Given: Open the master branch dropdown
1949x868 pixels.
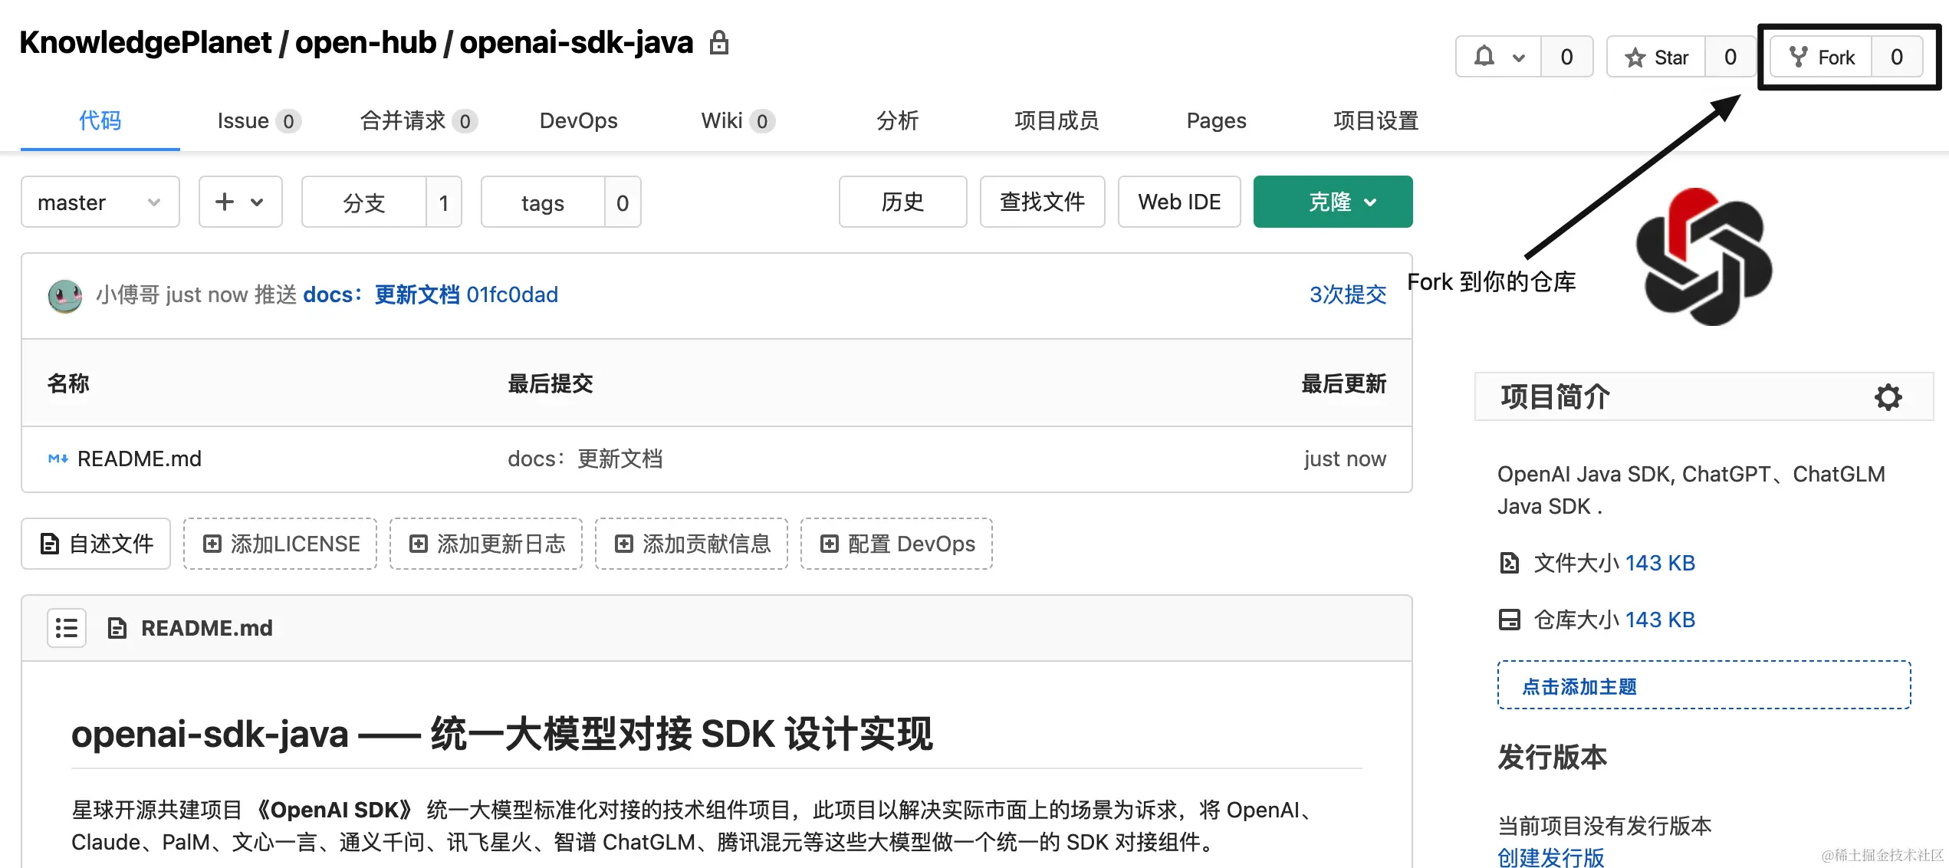Looking at the screenshot, I should click(x=100, y=202).
